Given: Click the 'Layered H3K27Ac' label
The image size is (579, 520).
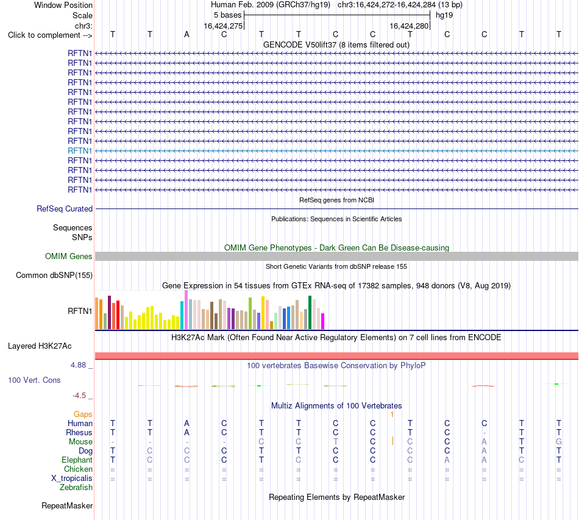Looking at the screenshot, I should pyautogui.click(x=40, y=346).
